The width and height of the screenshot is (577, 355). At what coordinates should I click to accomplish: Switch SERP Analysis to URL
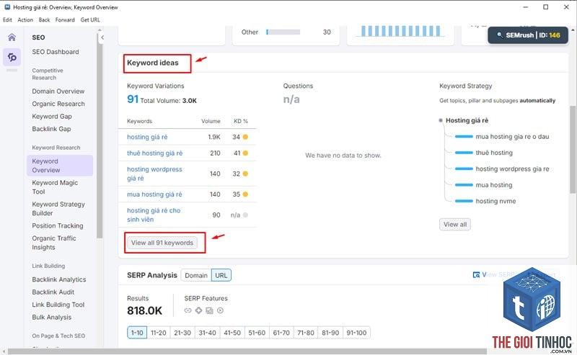pyautogui.click(x=221, y=275)
